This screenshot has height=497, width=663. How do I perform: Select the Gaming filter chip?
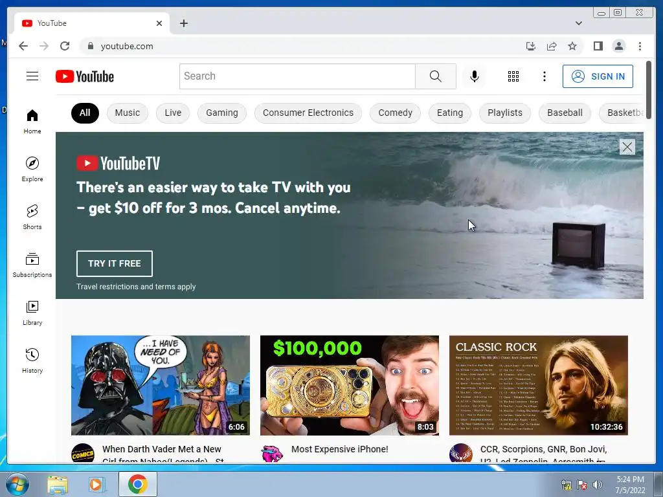click(x=222, y=113)
